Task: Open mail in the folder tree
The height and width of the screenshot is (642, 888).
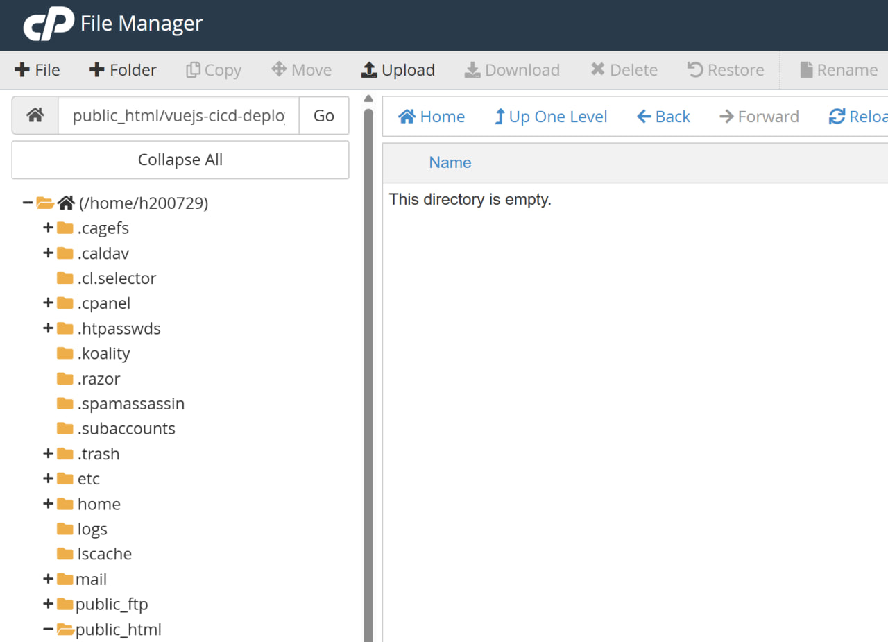Action: 91,579
